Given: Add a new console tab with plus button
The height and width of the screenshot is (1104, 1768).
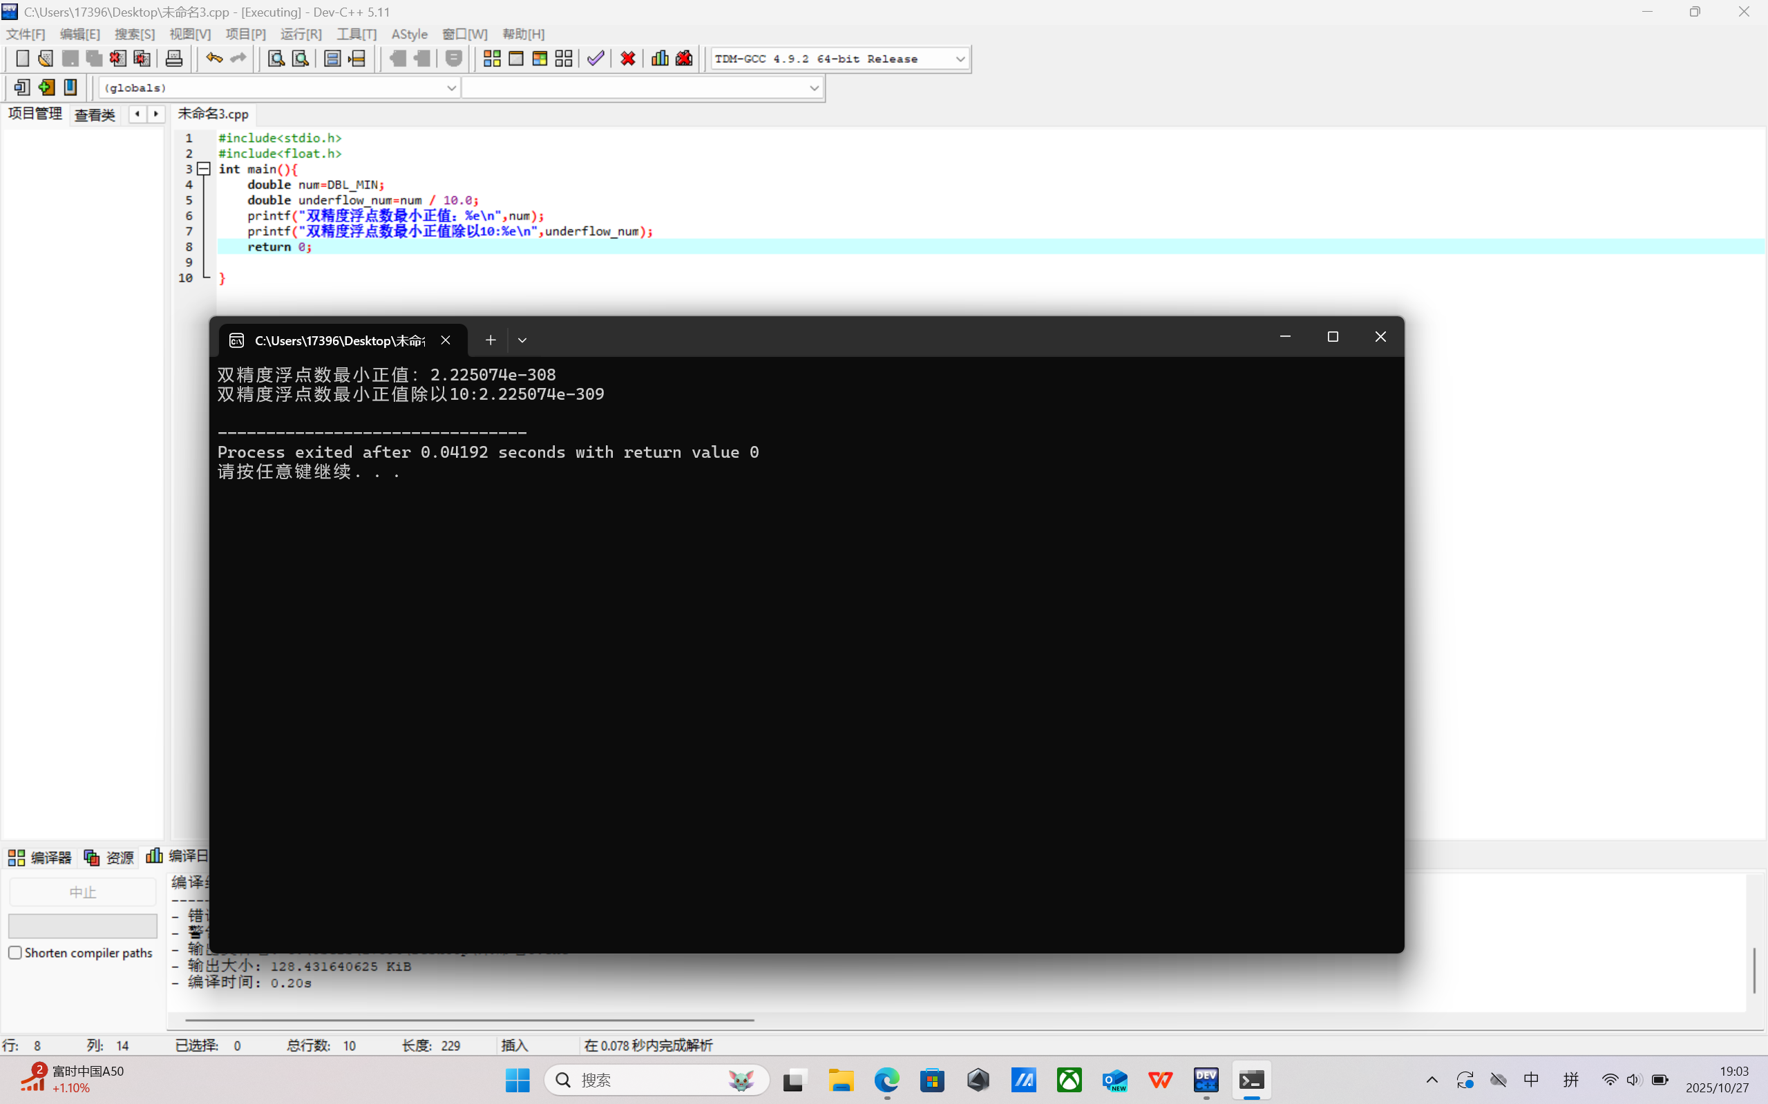Looking at the screenshot, I should point(491,340).
